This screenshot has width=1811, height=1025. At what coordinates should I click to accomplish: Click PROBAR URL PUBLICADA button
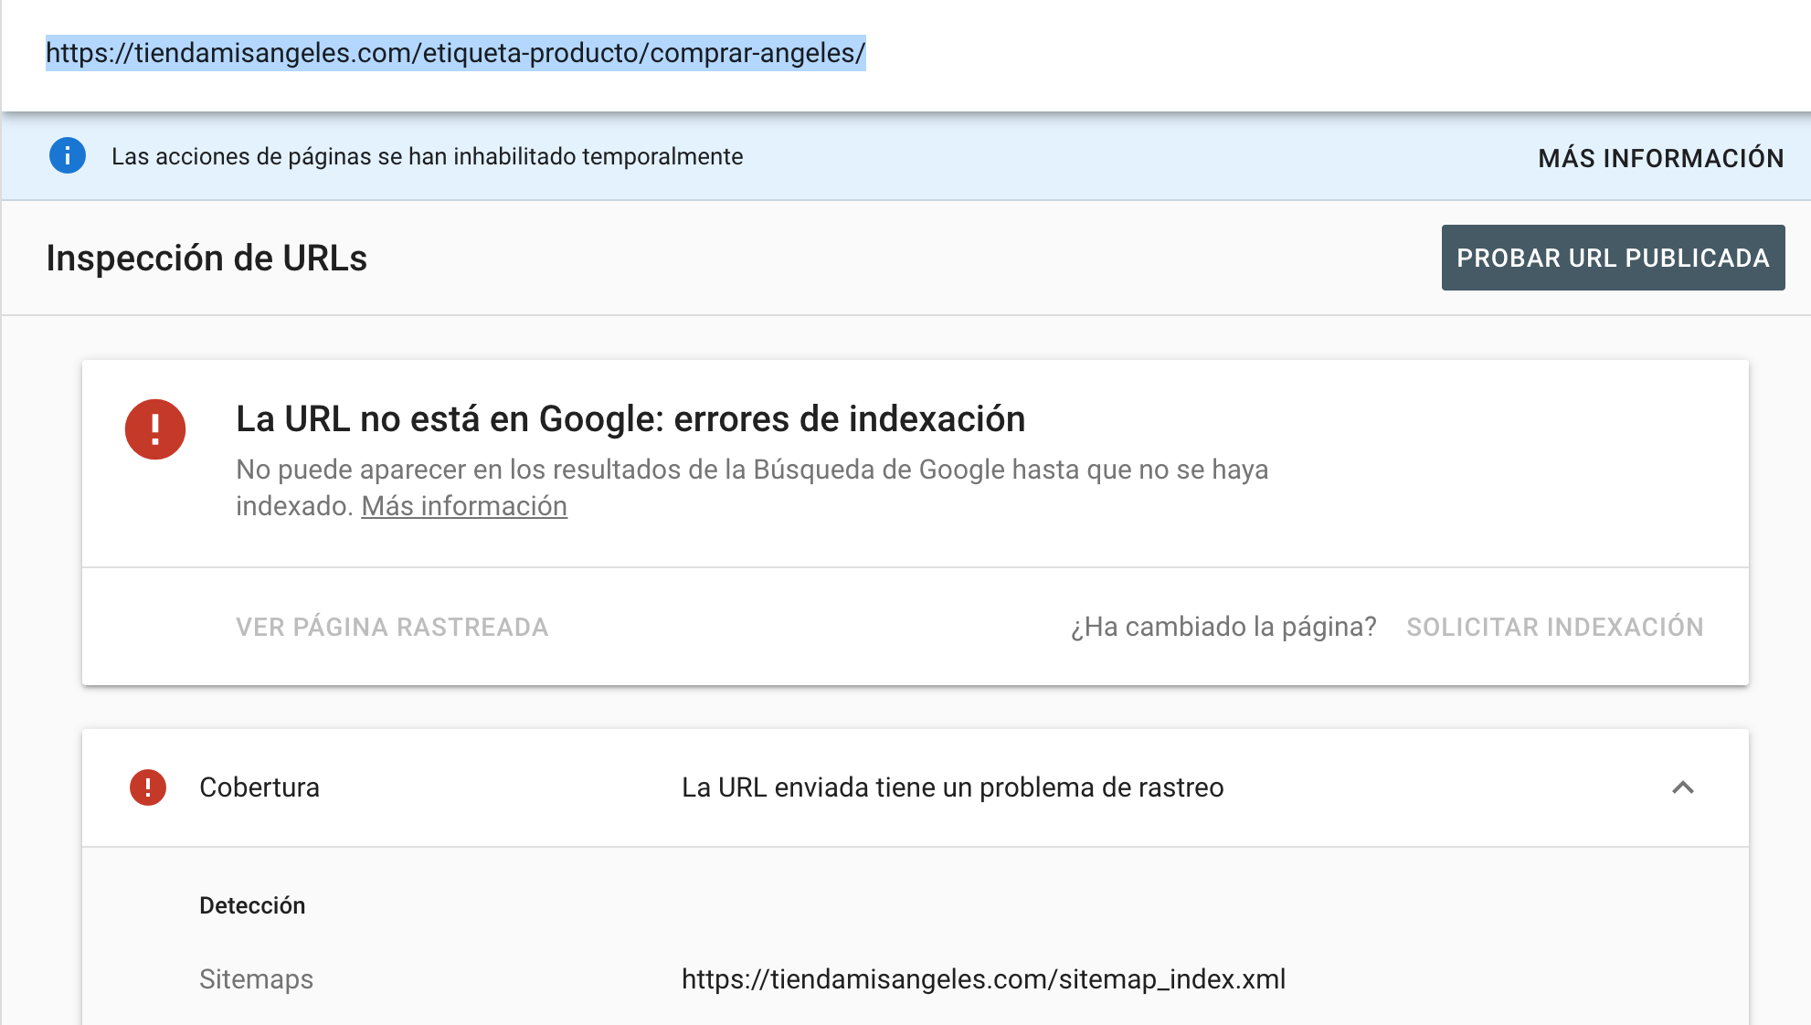1613,258
